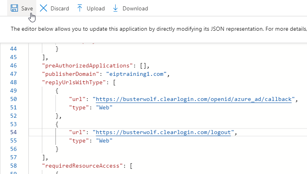Viewport: 307px width, 174px height.
Task: Choose Upload text in command bar
Action: (96, 8)
